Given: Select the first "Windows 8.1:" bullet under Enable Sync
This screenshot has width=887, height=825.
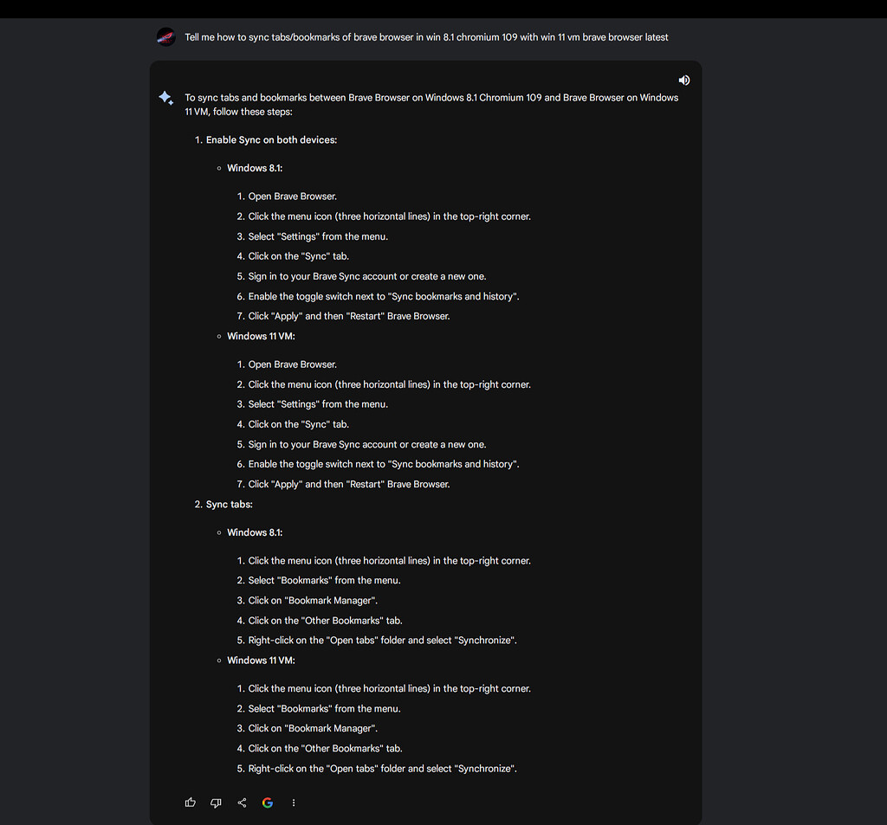Looking at the screenshot, I should [255, 168].
